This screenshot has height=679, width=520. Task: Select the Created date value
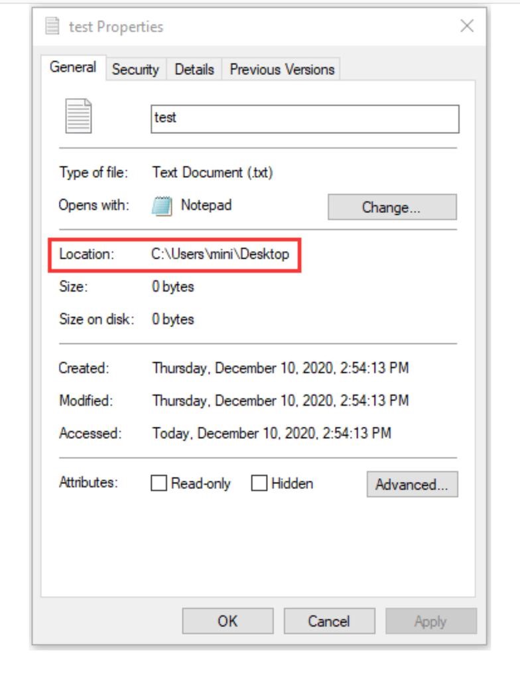[281, 368]
